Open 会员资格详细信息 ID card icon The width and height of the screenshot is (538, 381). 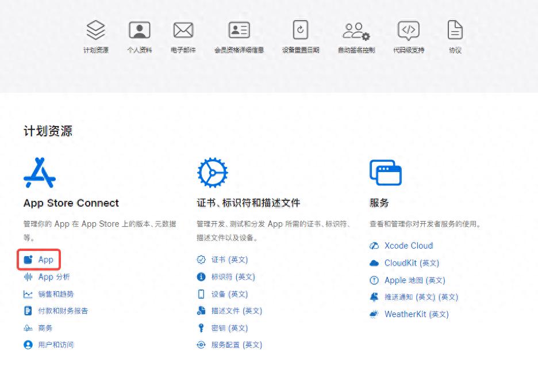tap(239, 30)
